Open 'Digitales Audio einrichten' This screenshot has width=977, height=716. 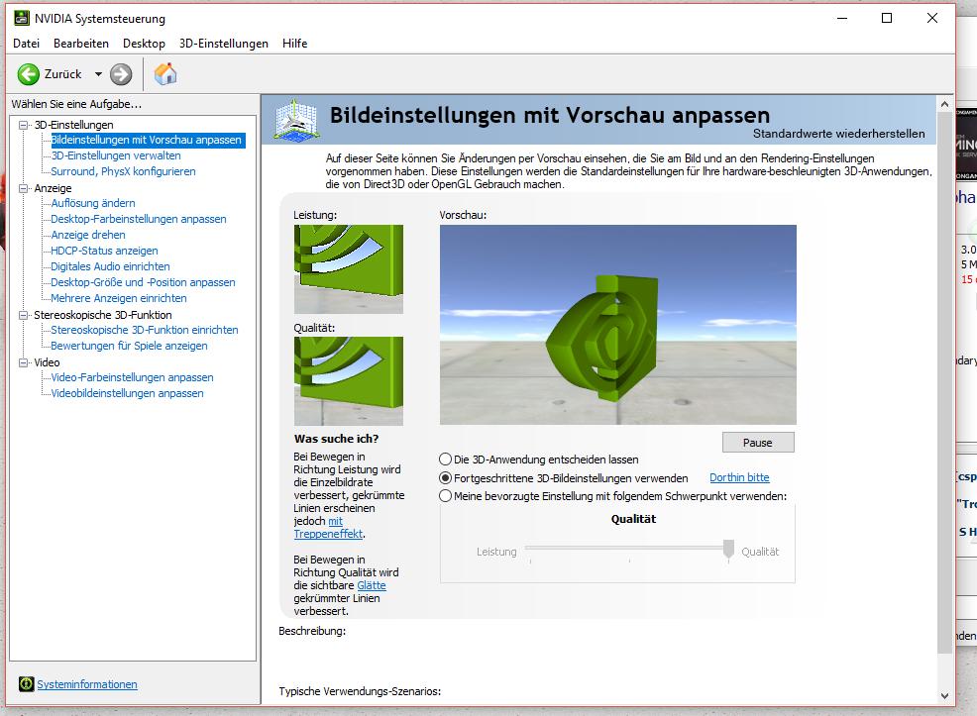(110, 266)
